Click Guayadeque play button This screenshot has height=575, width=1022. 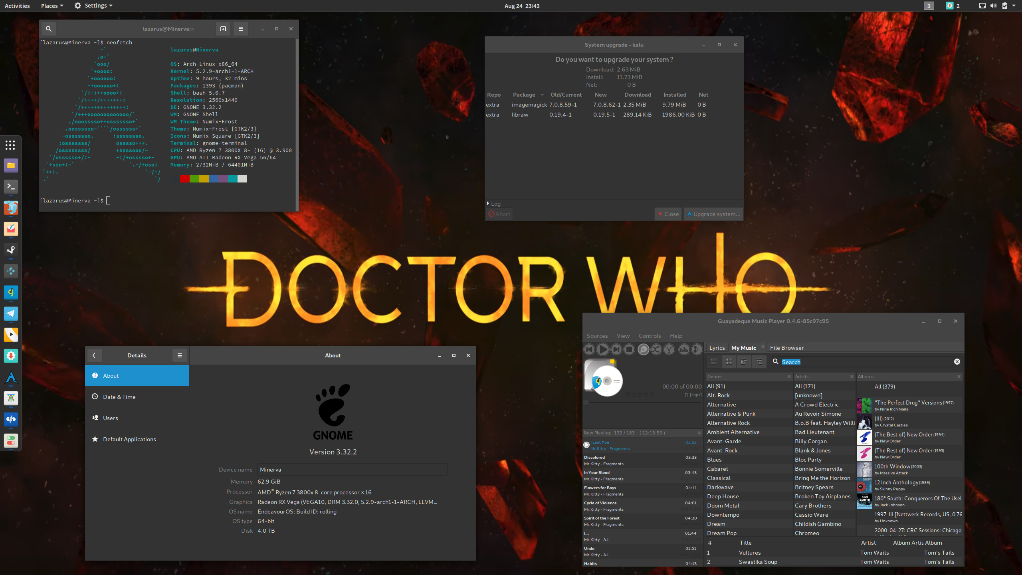[603, 349]
